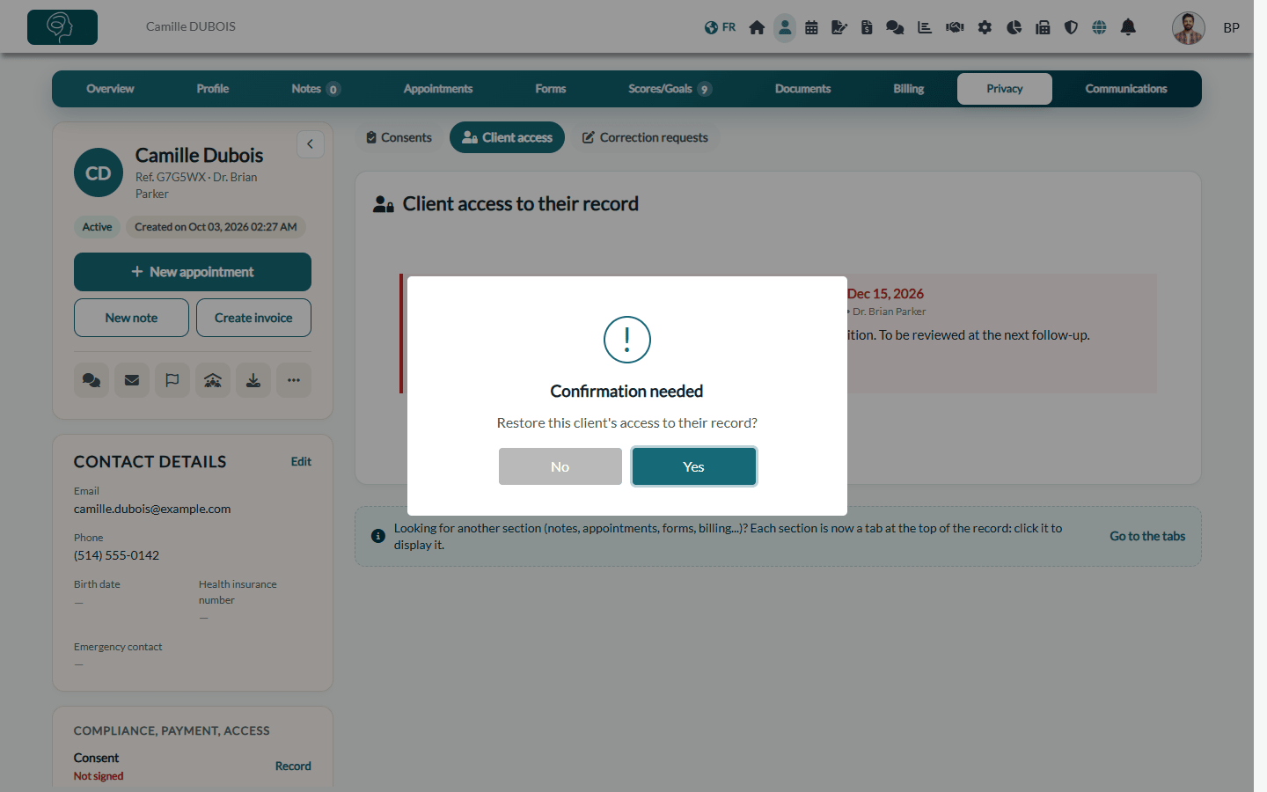This screenshot has width=1267, height=792.
Task: Collapse the client sidebar with the chevron
Action: (311, 144)
